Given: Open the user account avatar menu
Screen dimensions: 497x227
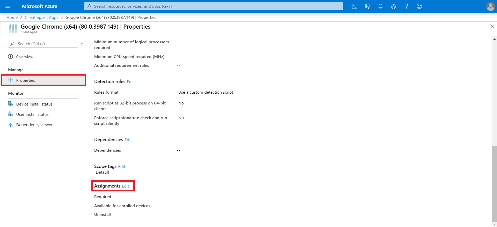Looking at the screenshot, I should click(x=490, y=6).
